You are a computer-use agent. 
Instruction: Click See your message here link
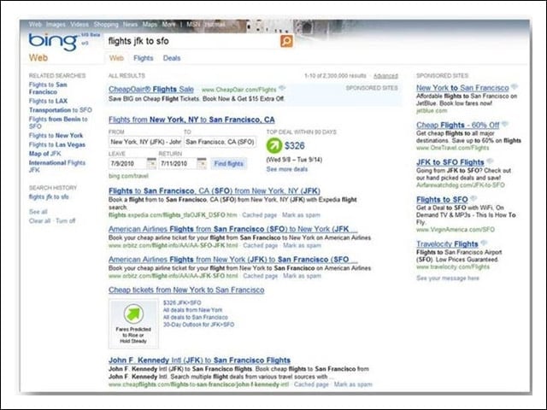coord(448,278)
